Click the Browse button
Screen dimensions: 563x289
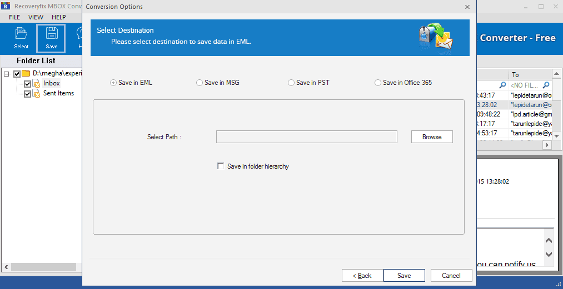432,137
